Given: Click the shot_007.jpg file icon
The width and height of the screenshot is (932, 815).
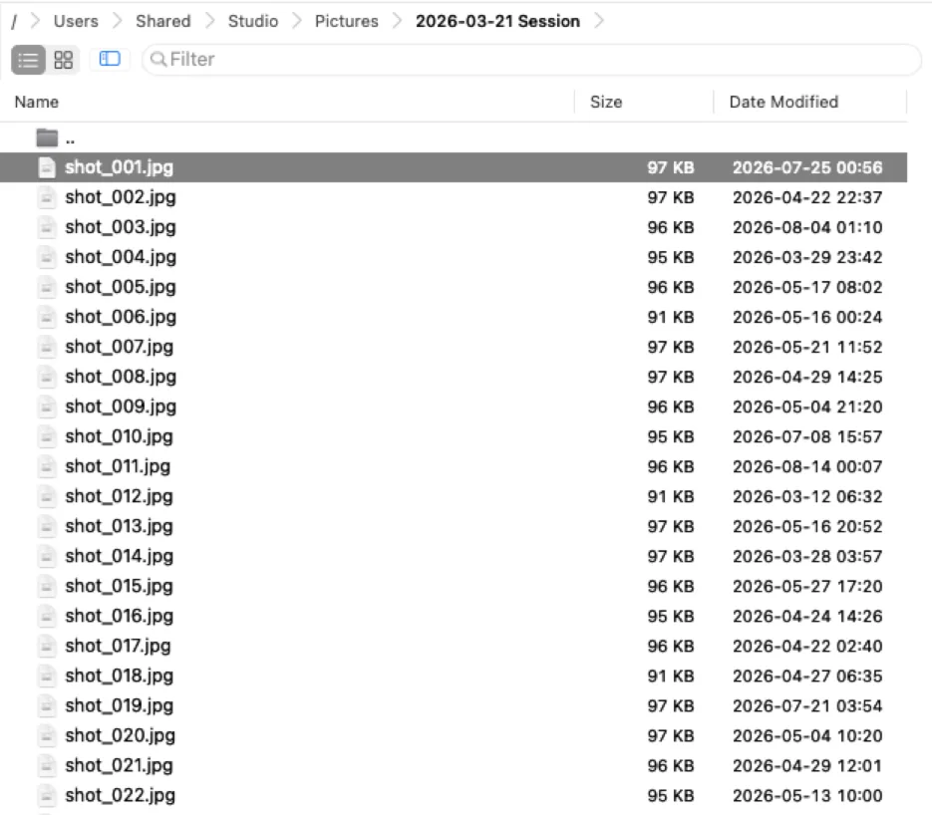Looking at the screenshot, I should [47, 347].
